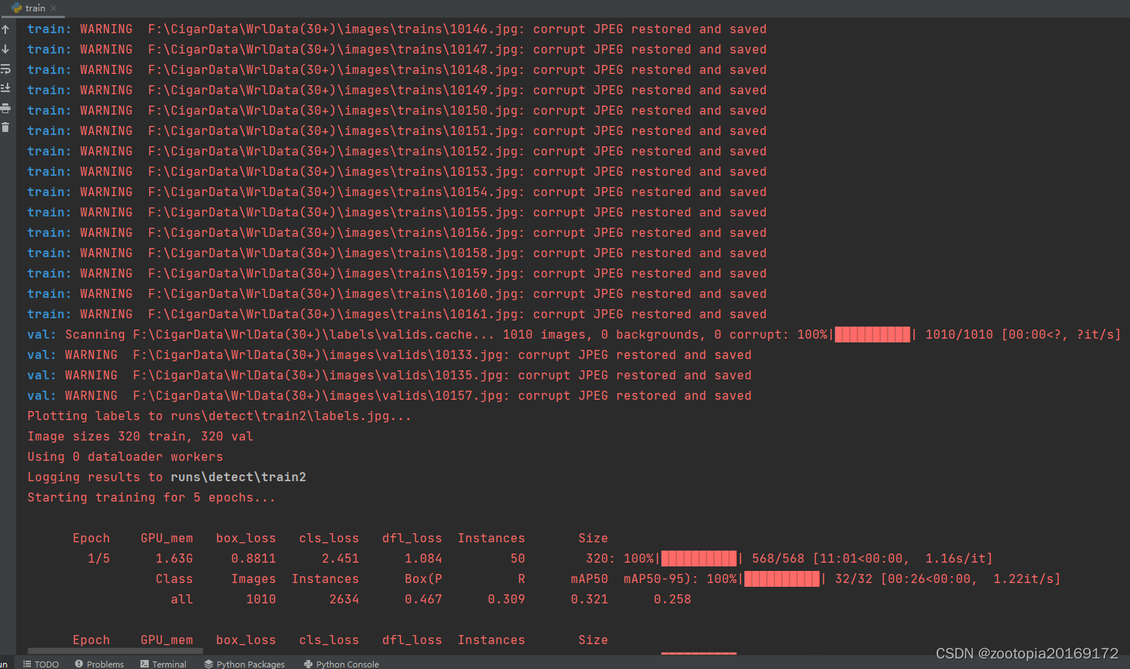
Task: Click the cls_loss value 2.451
Action: pos(340,559)
